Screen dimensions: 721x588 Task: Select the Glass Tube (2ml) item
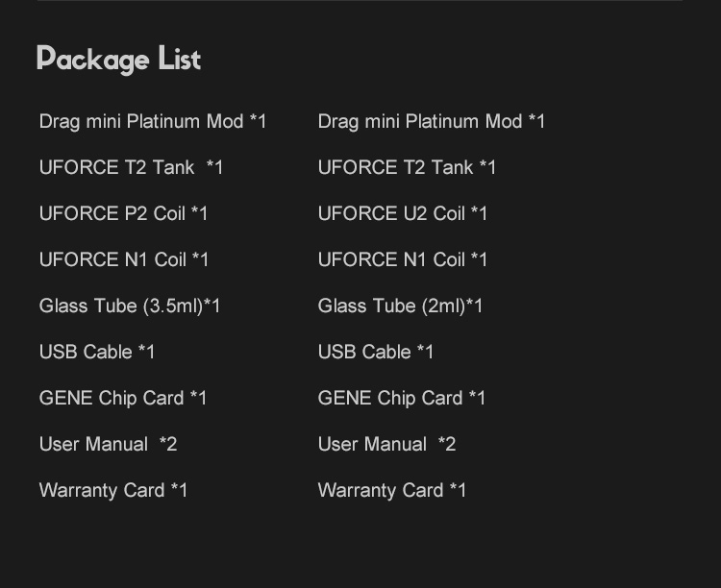400,306
